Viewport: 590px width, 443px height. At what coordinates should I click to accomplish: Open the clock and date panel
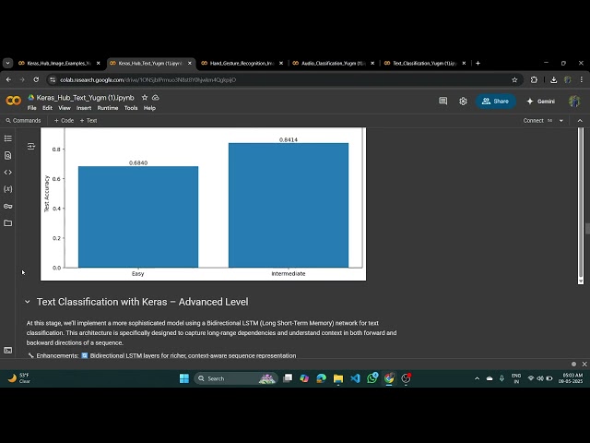point(571,378)
